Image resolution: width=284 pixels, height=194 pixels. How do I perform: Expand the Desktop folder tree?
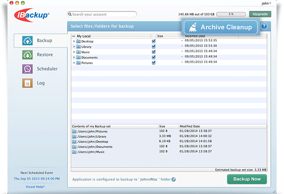[74, 41]
